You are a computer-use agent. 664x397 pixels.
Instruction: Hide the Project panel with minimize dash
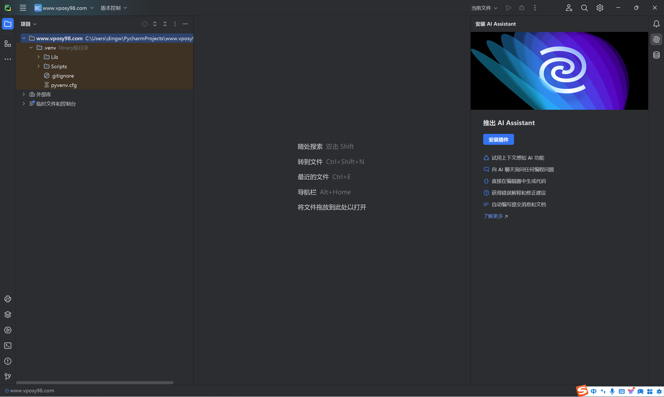click(x=185, y=24)
